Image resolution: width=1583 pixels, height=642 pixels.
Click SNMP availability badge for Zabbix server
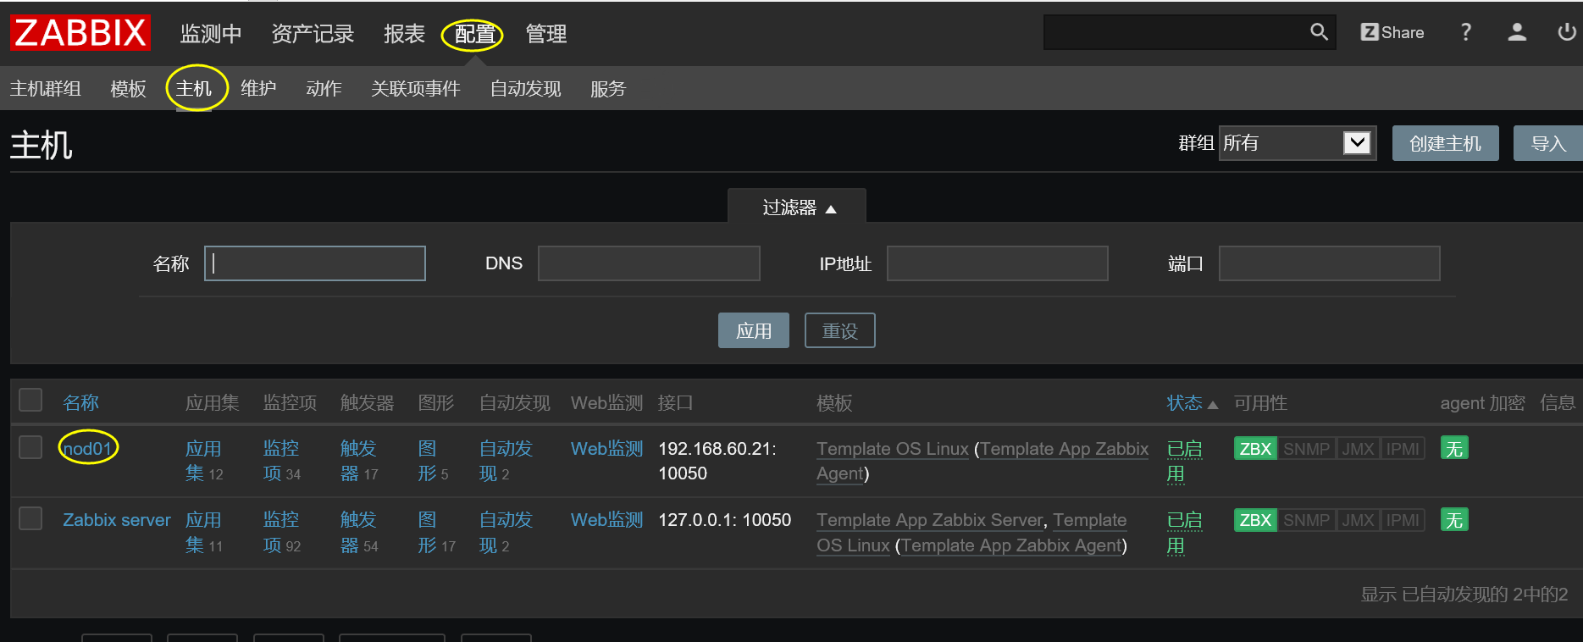[x=1306, y=520]
